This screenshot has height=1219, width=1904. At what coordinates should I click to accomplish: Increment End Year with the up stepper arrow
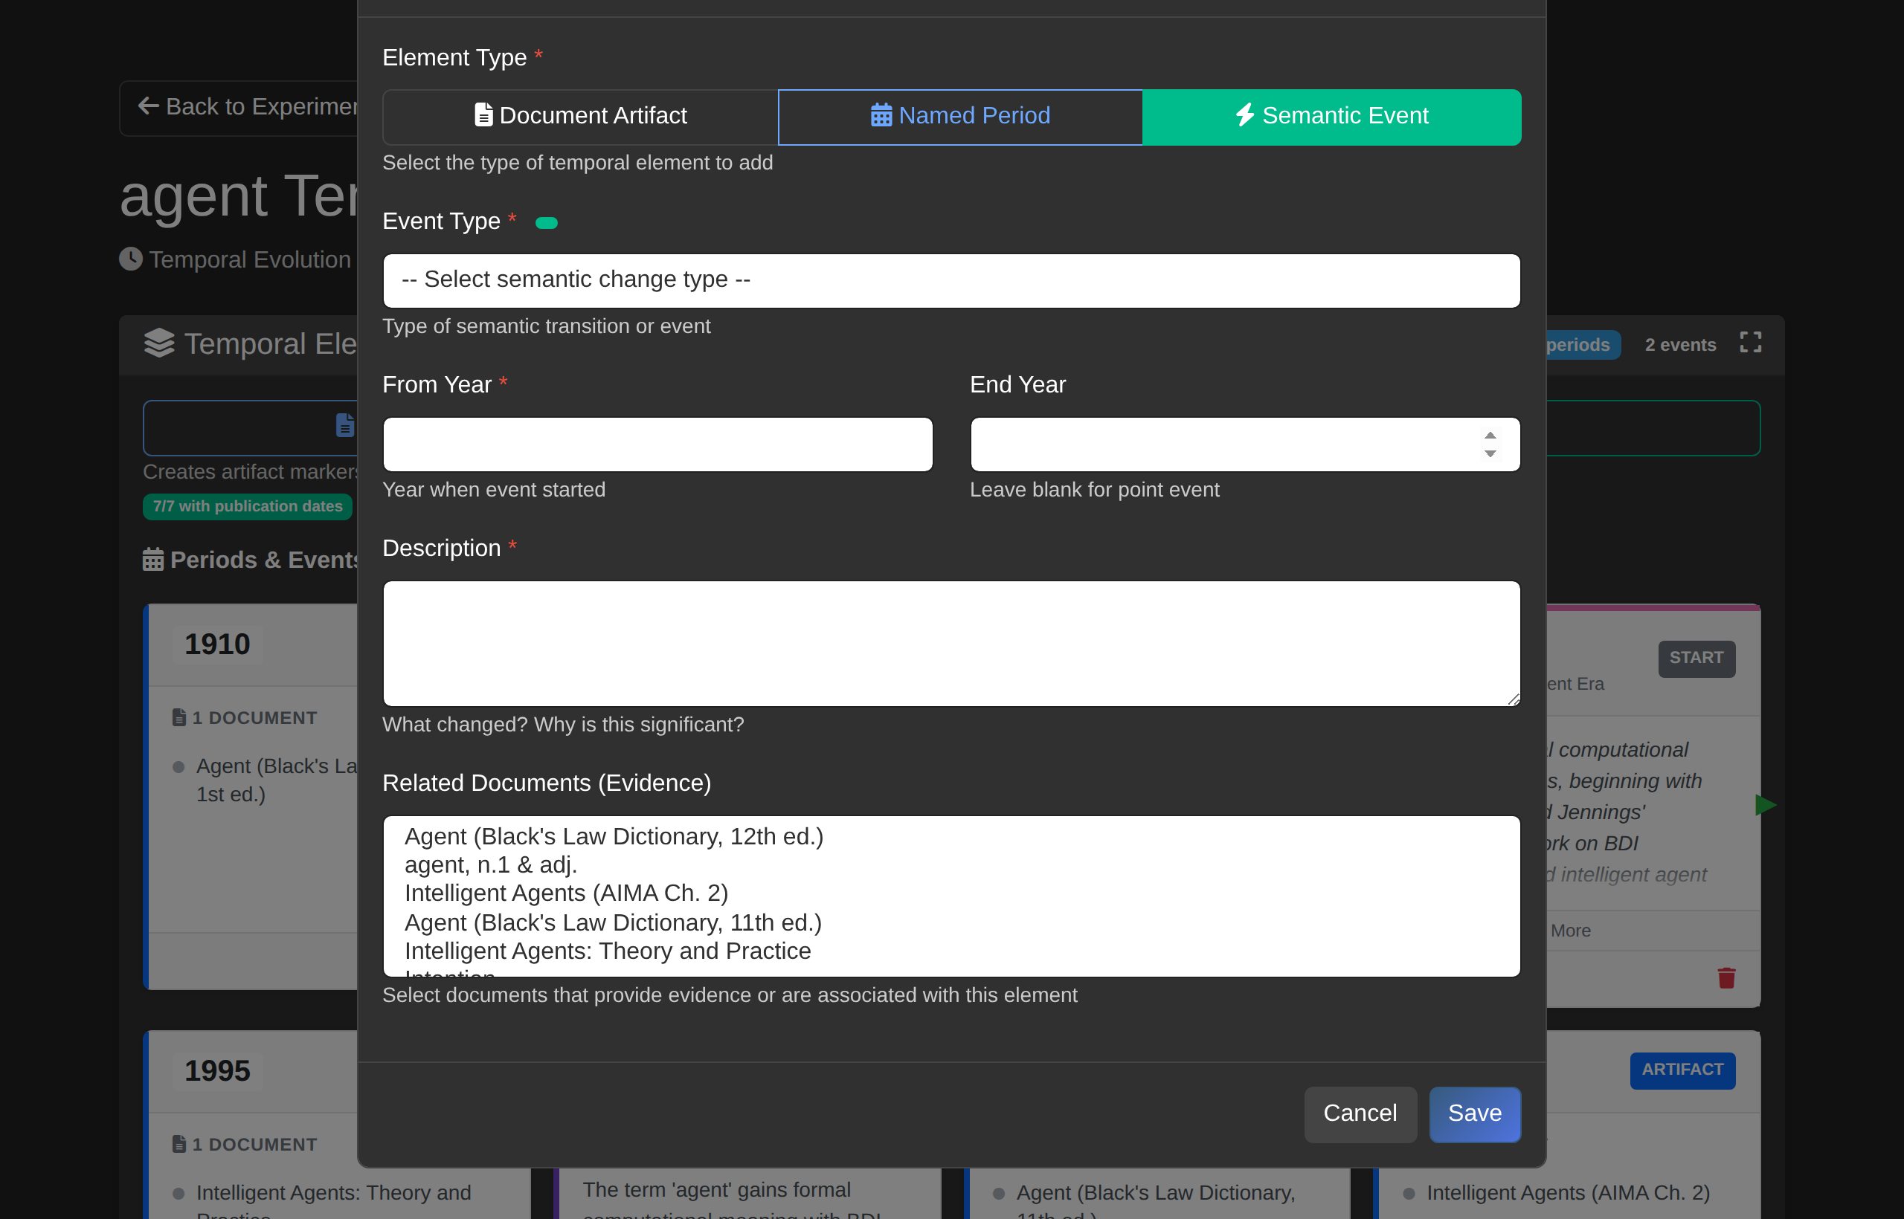pyautogui.click(x=1490, y=435)
